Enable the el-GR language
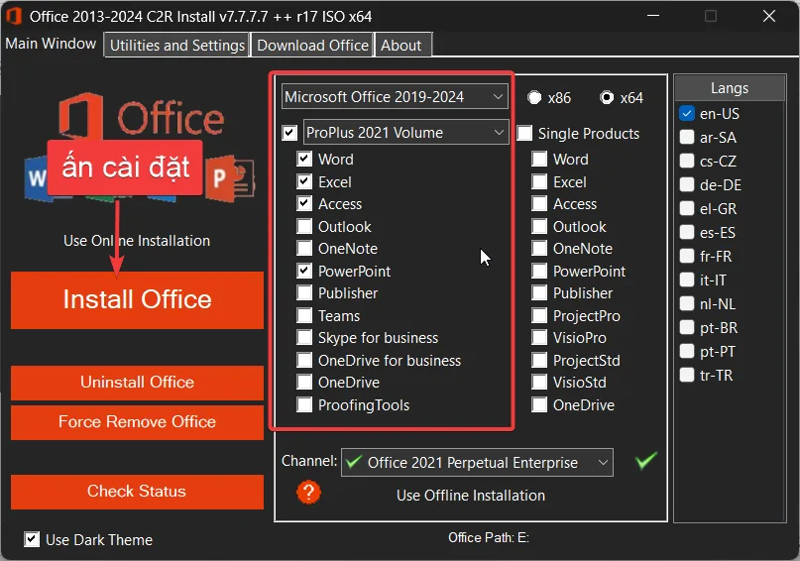 click(687, 208)
